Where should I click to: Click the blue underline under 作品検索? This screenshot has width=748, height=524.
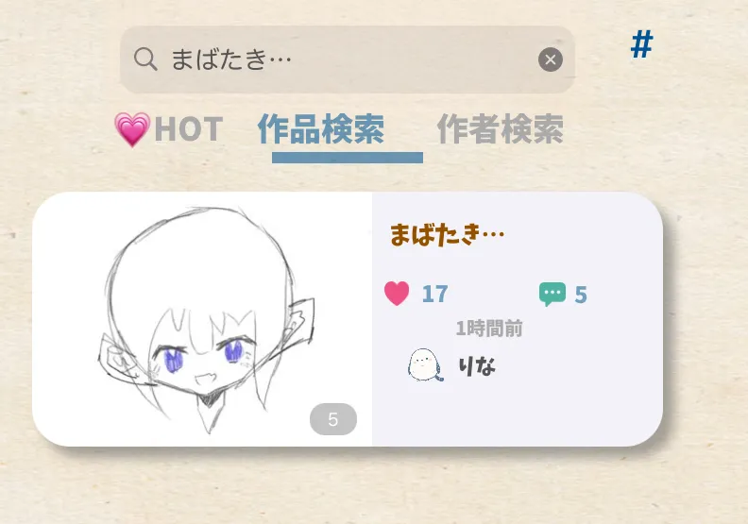click(x=348, y=158)
